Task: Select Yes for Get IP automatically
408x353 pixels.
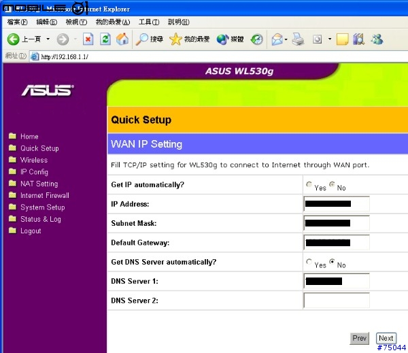Action: pyautogui.click(x=309, y=184)
